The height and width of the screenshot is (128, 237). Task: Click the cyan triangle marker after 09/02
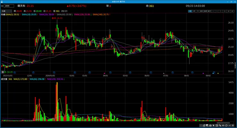pyautogui.click(x=213, y=73)
